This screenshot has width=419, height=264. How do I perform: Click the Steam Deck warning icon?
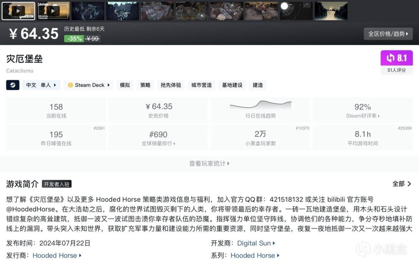[70, 85]
